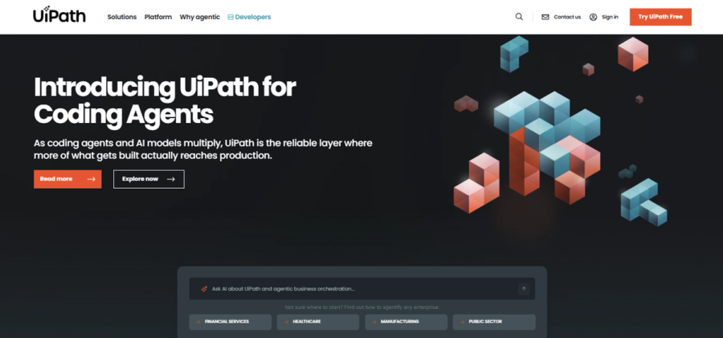Click the Contact us envelope icon
This screenshot has height=338, width=723.
545,17
